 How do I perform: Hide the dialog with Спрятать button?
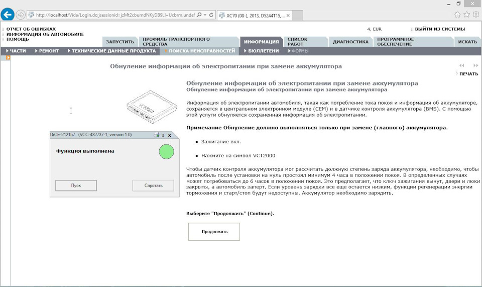[153, 185]
